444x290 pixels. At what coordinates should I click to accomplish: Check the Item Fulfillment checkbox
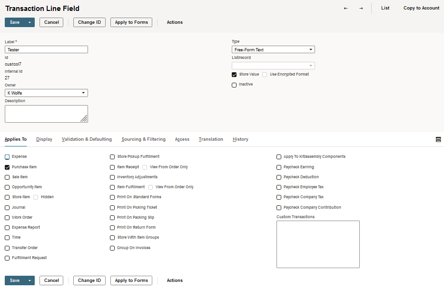coord(112,187)
